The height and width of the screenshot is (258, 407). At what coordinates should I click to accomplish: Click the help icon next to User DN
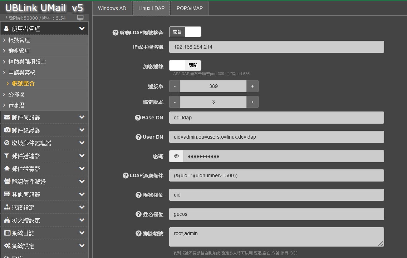click(x=139, y=137)
